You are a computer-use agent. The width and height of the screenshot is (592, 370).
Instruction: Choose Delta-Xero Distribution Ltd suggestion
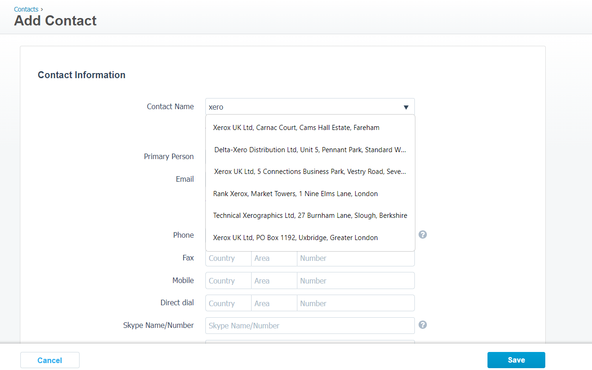(310, 150)
